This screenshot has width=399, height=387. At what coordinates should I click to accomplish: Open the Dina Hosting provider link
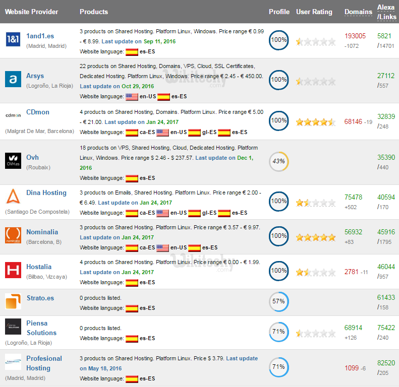pos(46,192)
